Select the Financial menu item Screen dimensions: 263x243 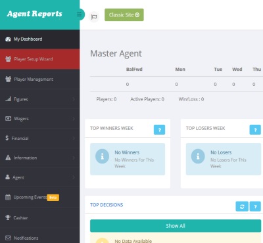39,138
